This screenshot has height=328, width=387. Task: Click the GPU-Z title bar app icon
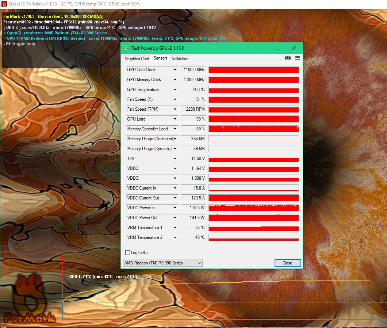pyautogui.click(x=127, y=48)
